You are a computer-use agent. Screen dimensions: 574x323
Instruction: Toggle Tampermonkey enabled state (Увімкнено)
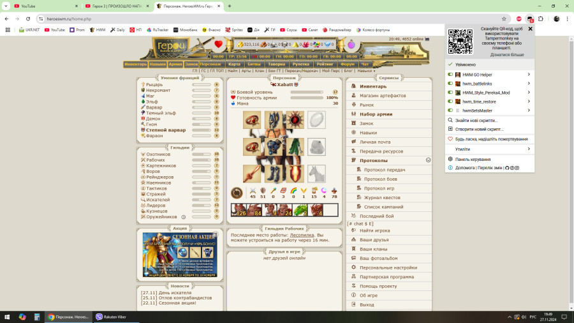489,64
